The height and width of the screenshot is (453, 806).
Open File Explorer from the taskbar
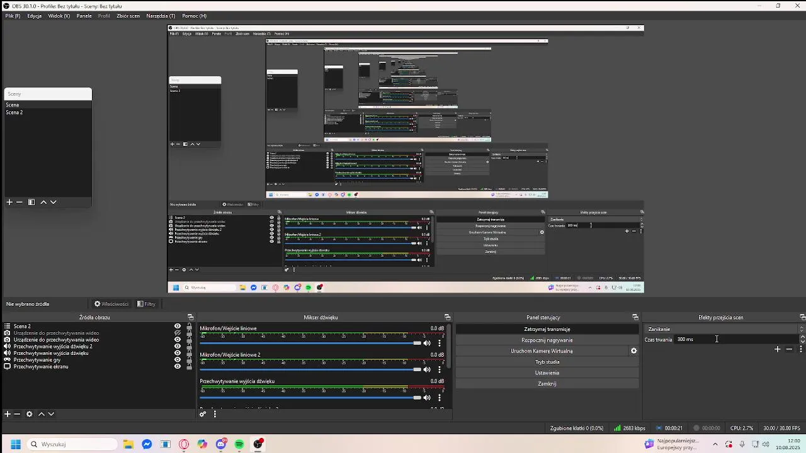point(128,444)
